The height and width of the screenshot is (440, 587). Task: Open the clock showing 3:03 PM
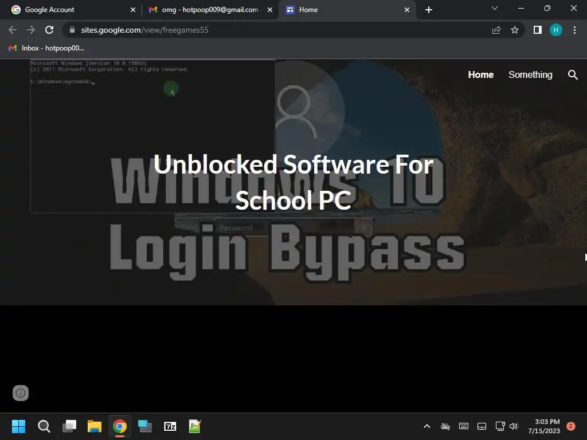tap(544, 426)
